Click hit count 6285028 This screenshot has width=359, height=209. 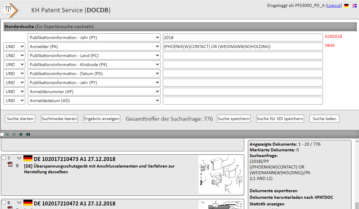(x=333, y=36)
